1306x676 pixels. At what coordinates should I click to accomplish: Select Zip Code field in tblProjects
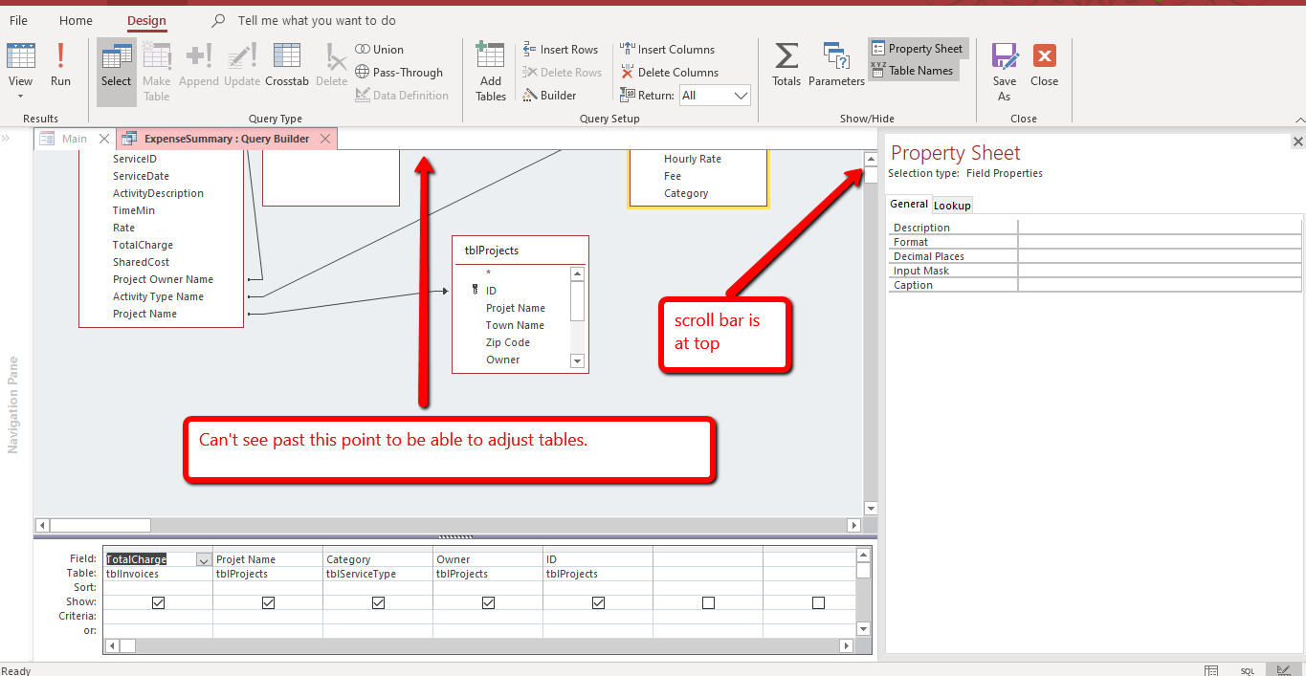(508, 342)
